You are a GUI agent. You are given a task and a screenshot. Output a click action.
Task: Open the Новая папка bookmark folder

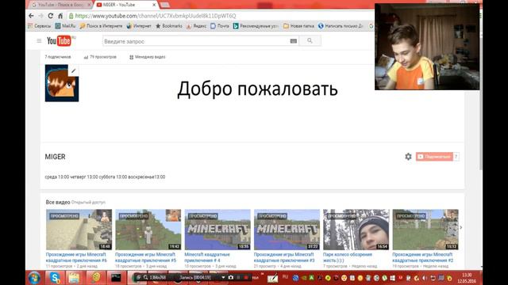pyautogui.click(x=298, y=26)
